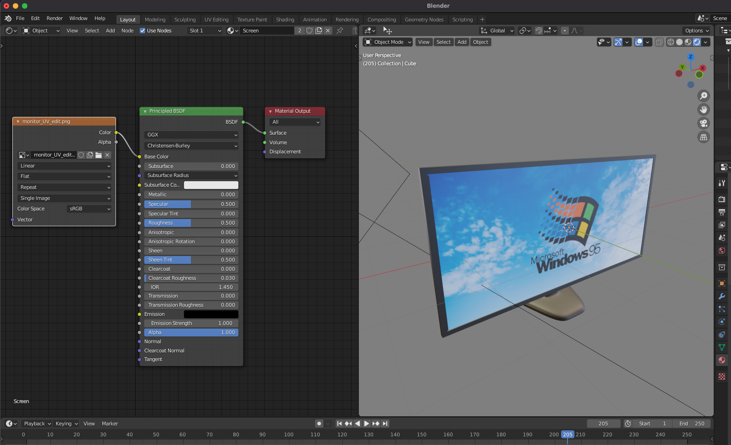This screenshot has width=731, height=445.
Task: Open the Flat projection dropdown
Action: (x=64, y=176)
